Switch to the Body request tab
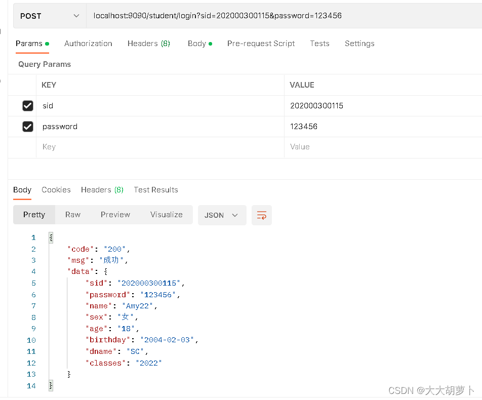Screen dimensions: 482x400 (196, 44)
